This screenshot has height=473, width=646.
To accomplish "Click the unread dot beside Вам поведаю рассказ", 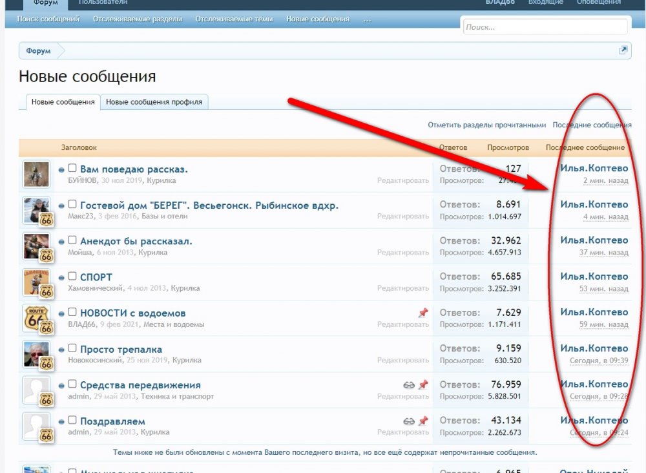I will [61, 169].
